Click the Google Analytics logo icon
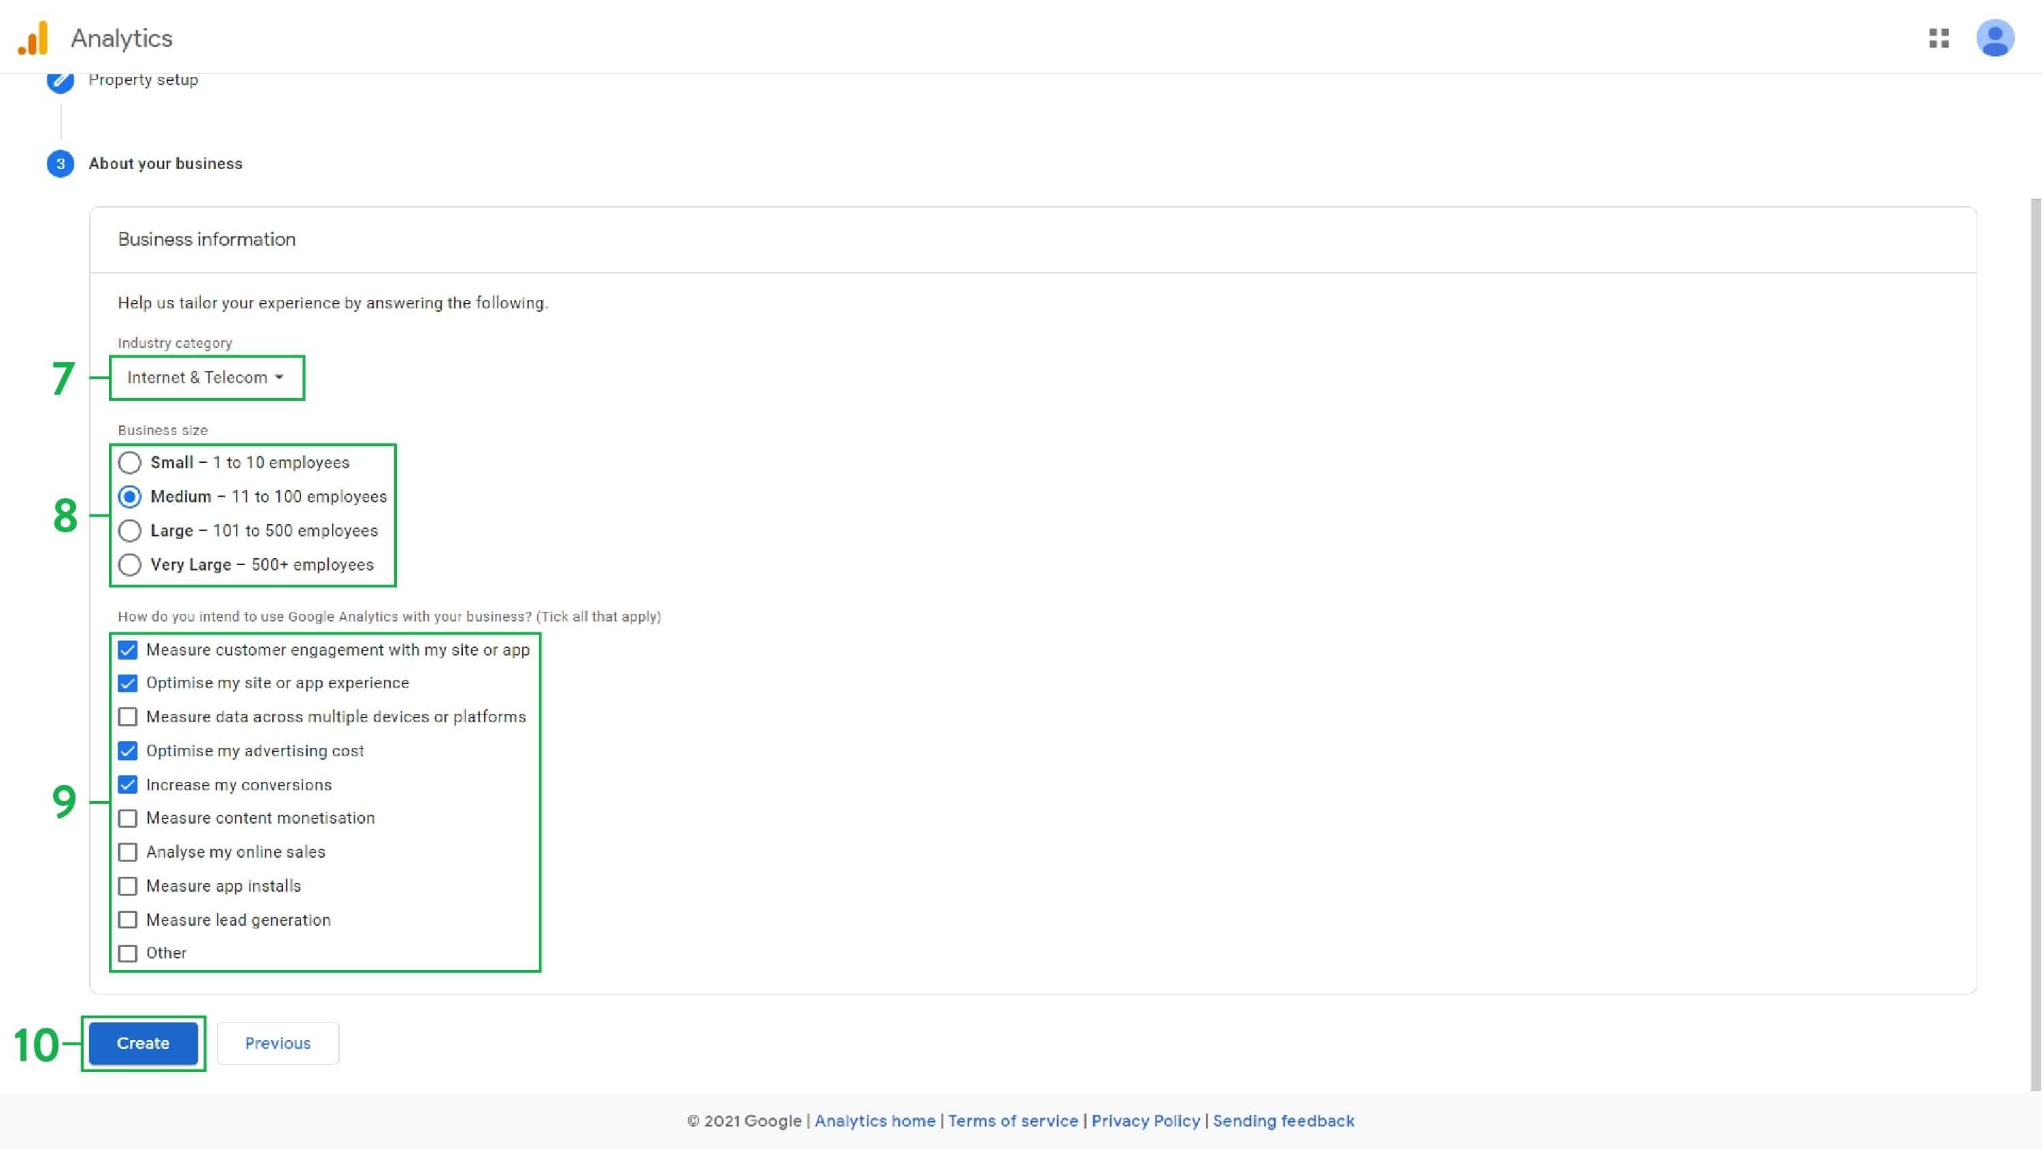Screen dimensions: 2042x1149 point(33,38)
